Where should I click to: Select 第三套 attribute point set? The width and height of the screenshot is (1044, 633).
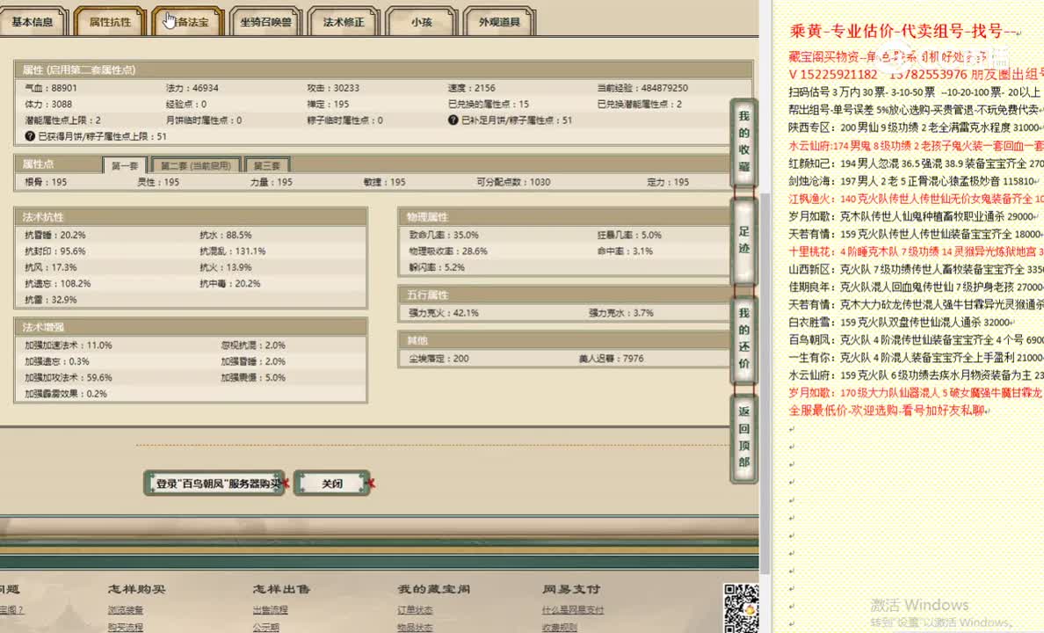(x=267, y=165)
